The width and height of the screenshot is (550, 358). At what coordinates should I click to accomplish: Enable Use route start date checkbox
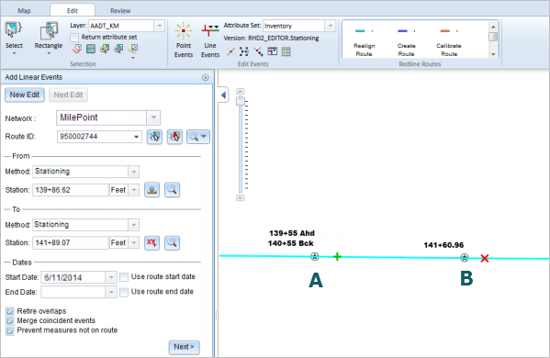pos(124,277)
